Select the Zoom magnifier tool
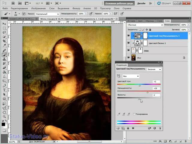192x144 pixels. pyautogui.click(x=4, y=116)
